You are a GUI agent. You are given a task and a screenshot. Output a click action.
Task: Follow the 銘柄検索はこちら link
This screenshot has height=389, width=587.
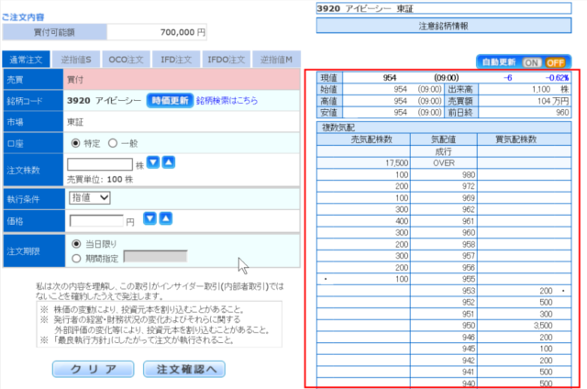(227, 100)
